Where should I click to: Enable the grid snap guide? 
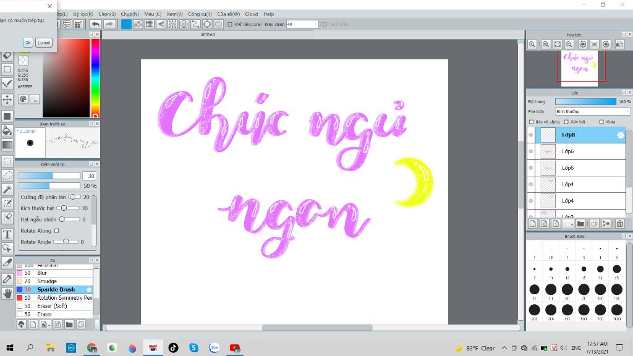pyautogui.click(x=150, y=24)
